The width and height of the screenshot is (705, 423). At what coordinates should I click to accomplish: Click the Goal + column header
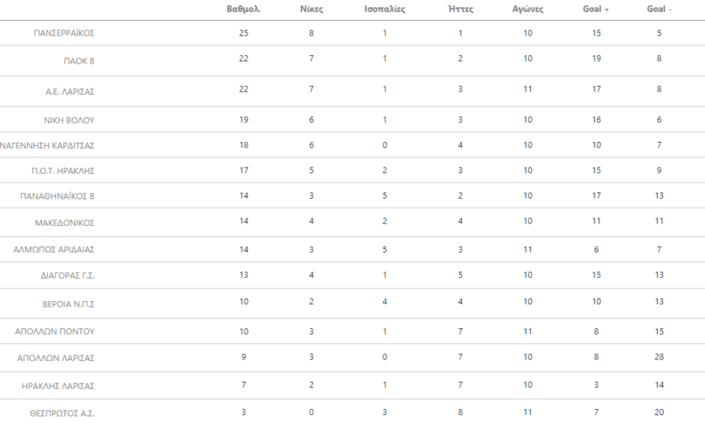595,9
